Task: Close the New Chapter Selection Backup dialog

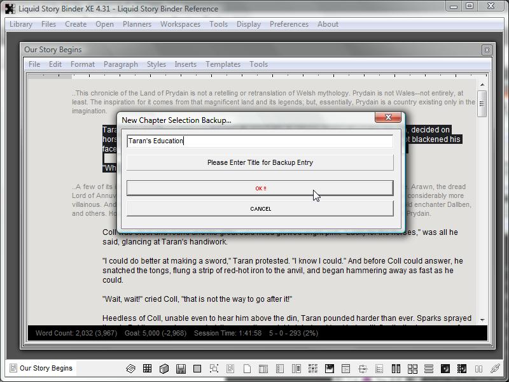Action: [387, 118]
